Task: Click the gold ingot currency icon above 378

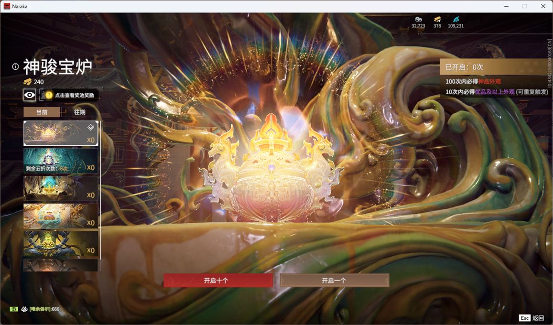Action: (437, 20)
